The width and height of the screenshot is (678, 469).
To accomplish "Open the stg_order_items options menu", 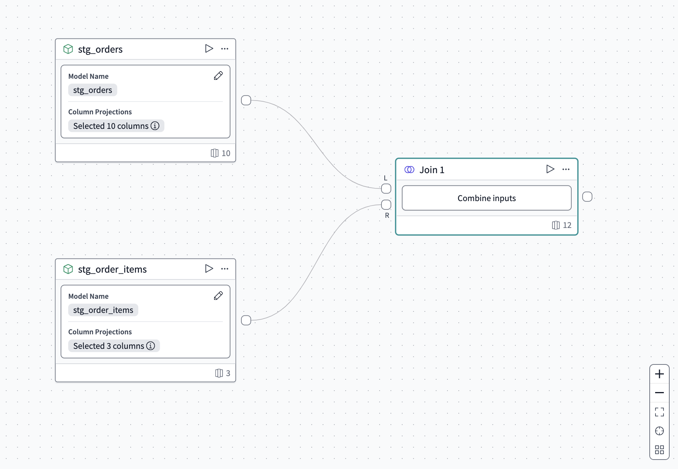I will (x=225, y=269).
